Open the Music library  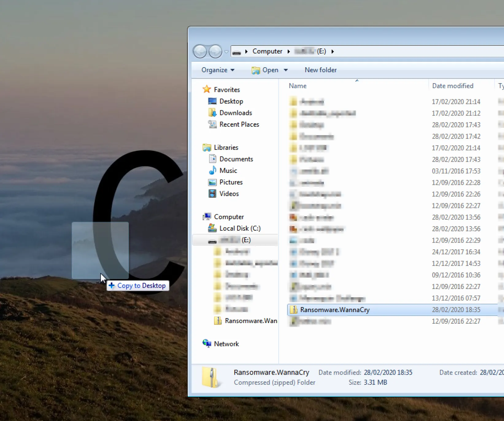tap(228, 171)
